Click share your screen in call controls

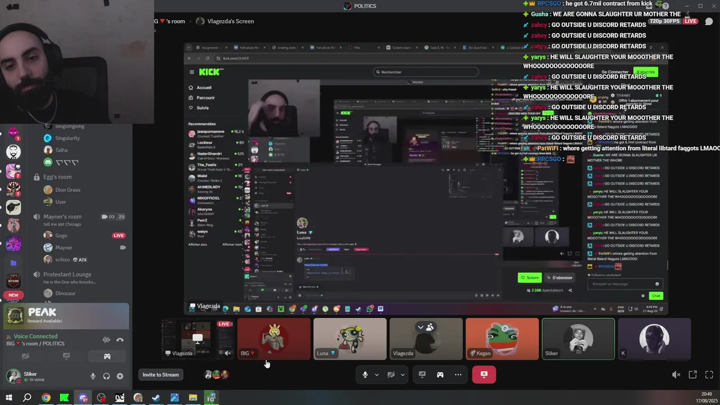422,375
